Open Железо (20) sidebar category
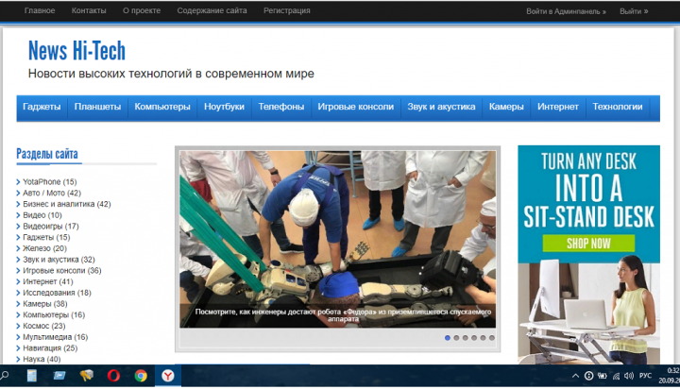 click(x=44, y=248)
